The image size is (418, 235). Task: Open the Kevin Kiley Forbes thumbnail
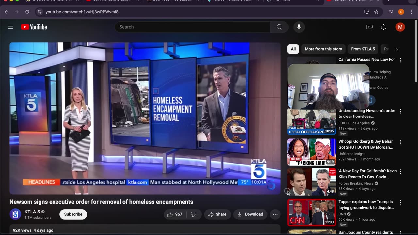pyautogui.click(x=312, y=182)
